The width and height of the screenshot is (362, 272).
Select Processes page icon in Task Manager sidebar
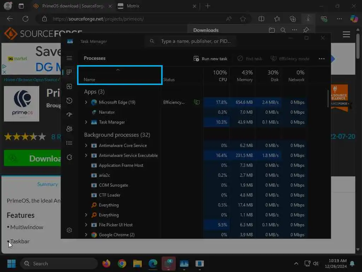click(x=69, y=72)
